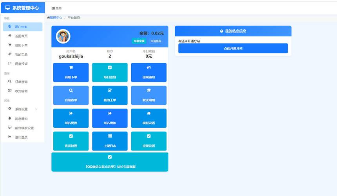
Task: Select 订单查询 in the sidebar
Action: (x=21, y=82)
